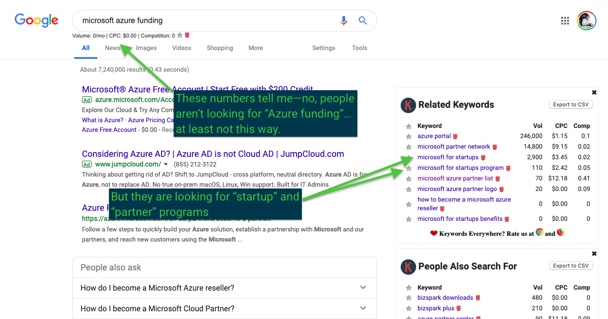This screenshot has width=608, height=319.
Task: Open the jumpcloud.com ad URL dropdown arrow
Action: point(166,164)
